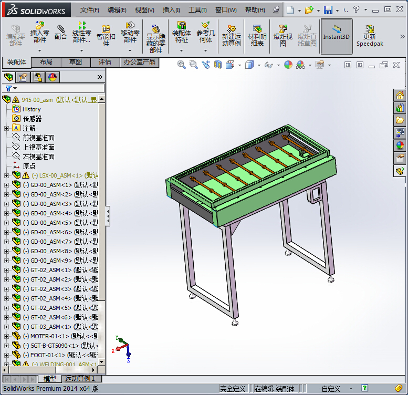Open the 文件(F) menu
Viewport: 408px width, 395px height.
(89, 10)
